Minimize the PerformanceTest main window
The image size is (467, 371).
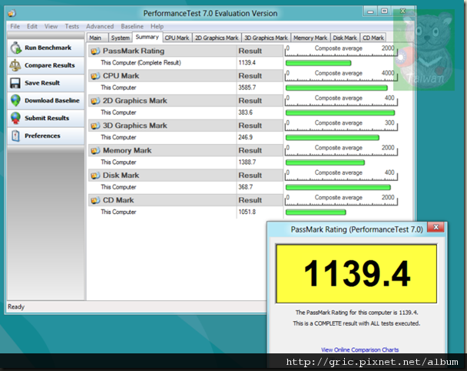pyautogui.click(x=370, y=12)
